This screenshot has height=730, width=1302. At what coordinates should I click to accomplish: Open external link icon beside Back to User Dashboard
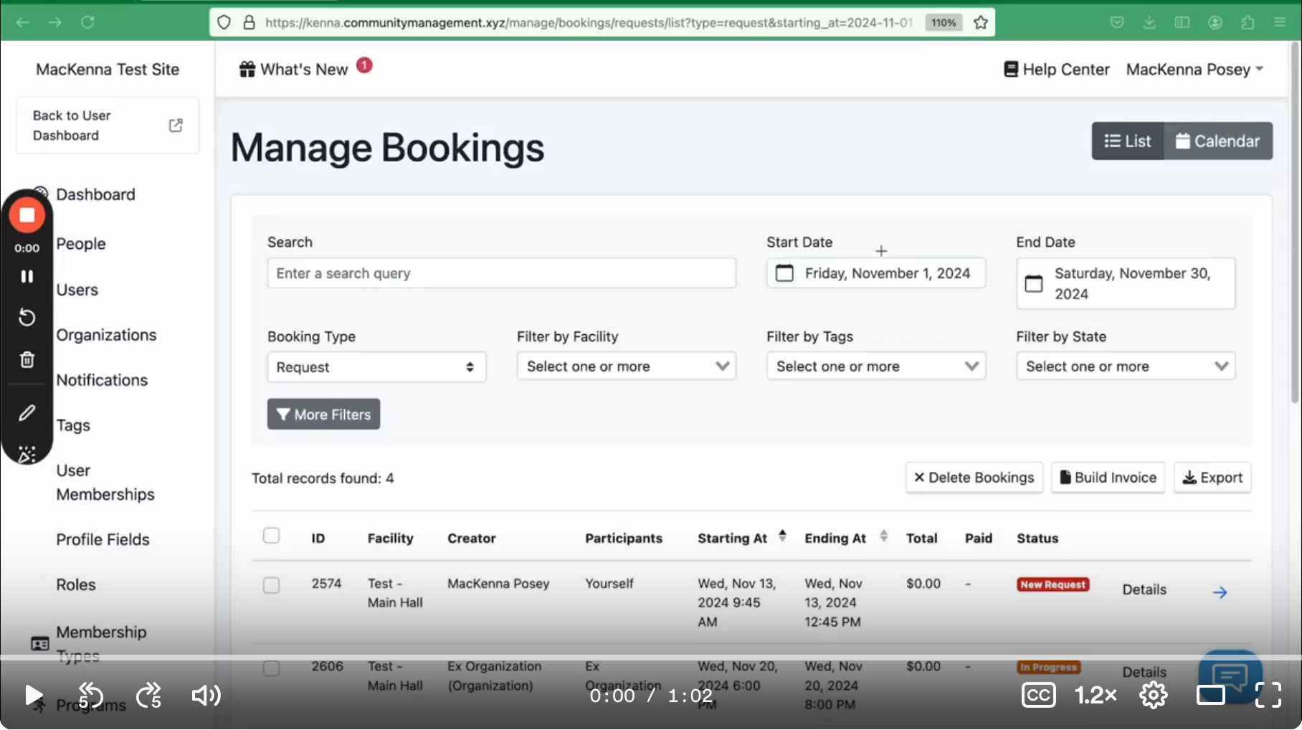coord(176,125)
